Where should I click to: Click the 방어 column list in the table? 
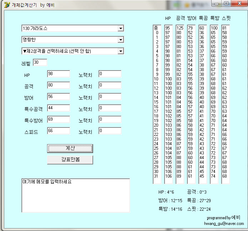tap(191, 104)
